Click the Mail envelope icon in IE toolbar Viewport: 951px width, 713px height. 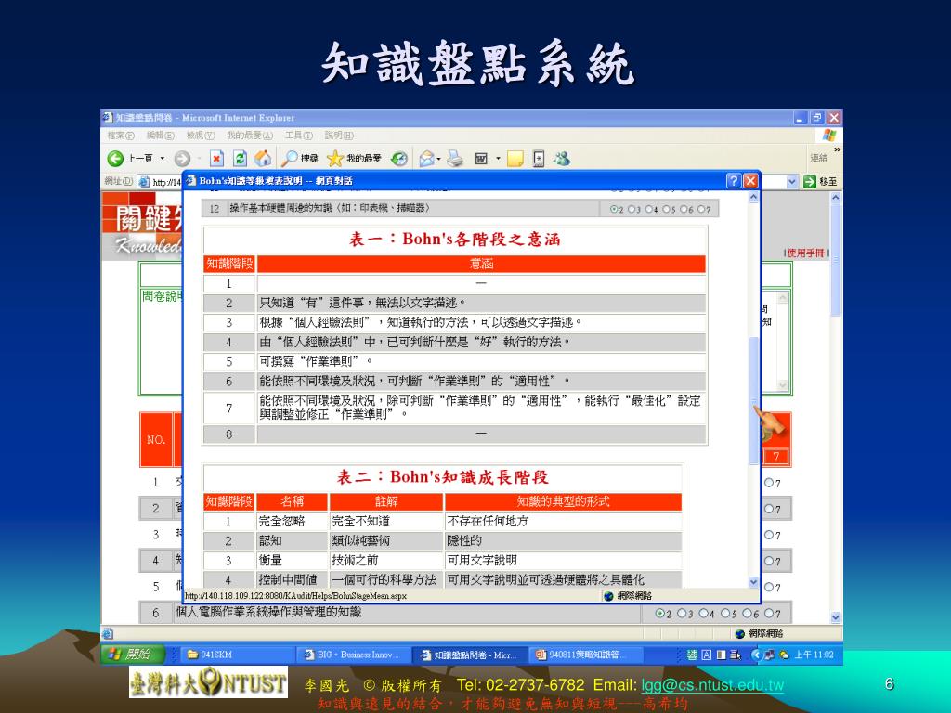(x=426, y=159)
